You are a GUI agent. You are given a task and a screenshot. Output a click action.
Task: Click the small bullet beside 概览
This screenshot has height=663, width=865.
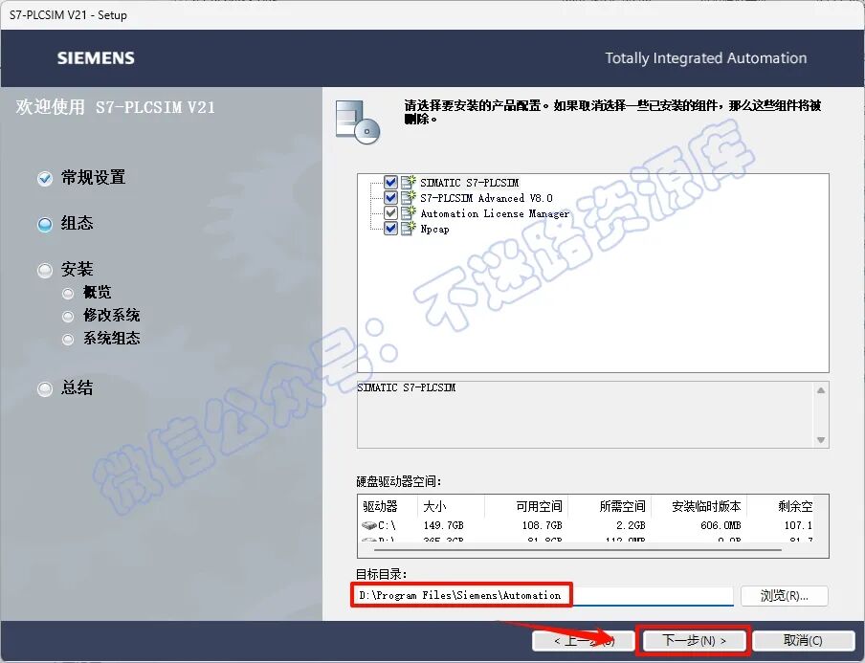68,294
